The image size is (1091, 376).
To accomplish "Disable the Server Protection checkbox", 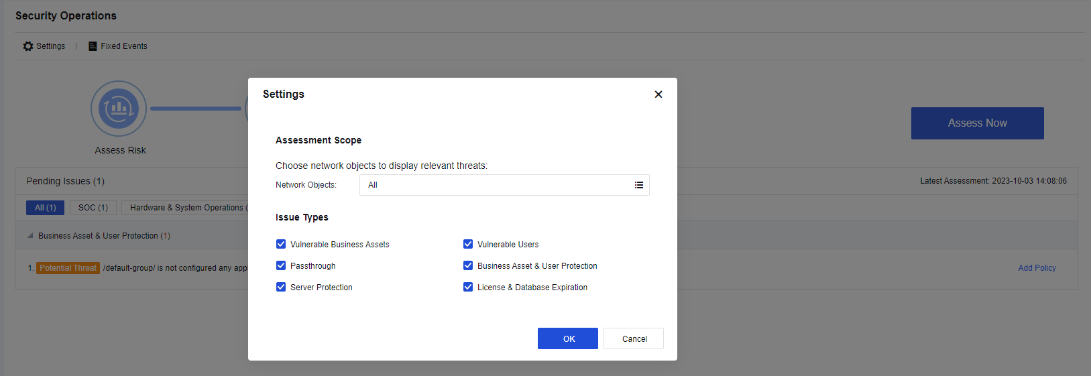I will pyautogui.click(x=281, y=288).
